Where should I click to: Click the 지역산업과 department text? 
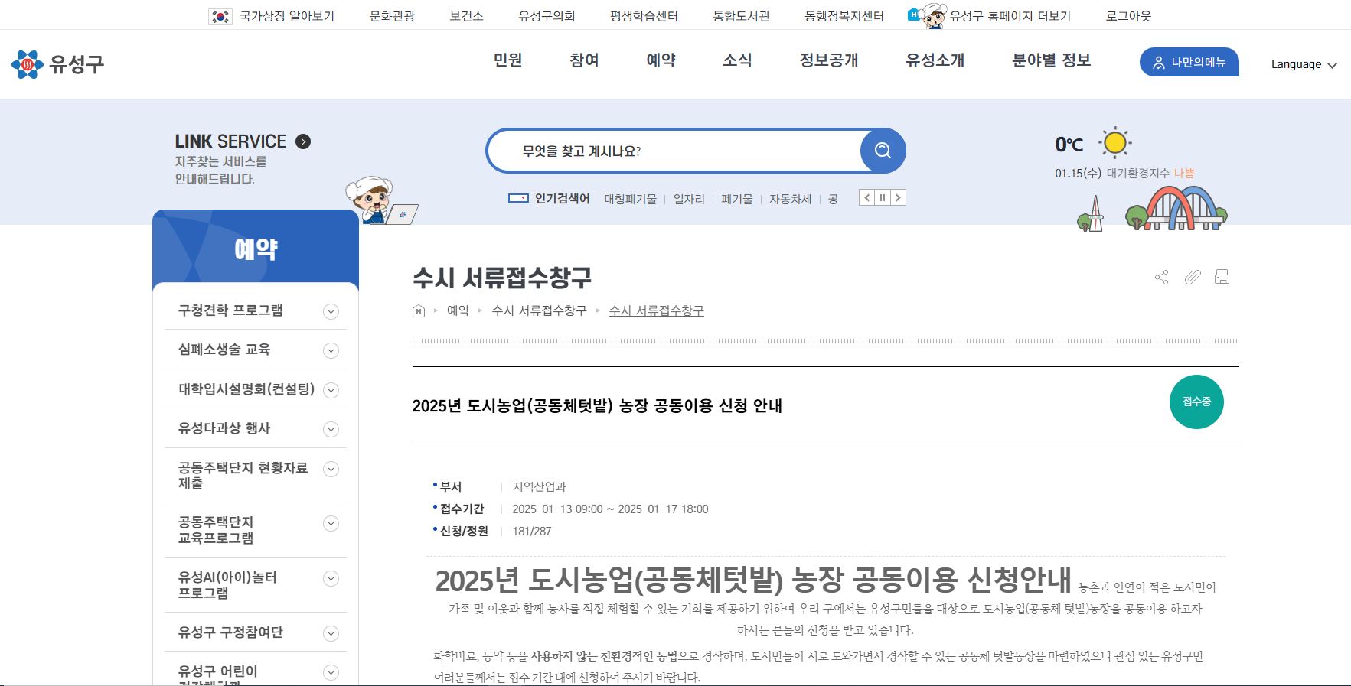tap(539, 486)
